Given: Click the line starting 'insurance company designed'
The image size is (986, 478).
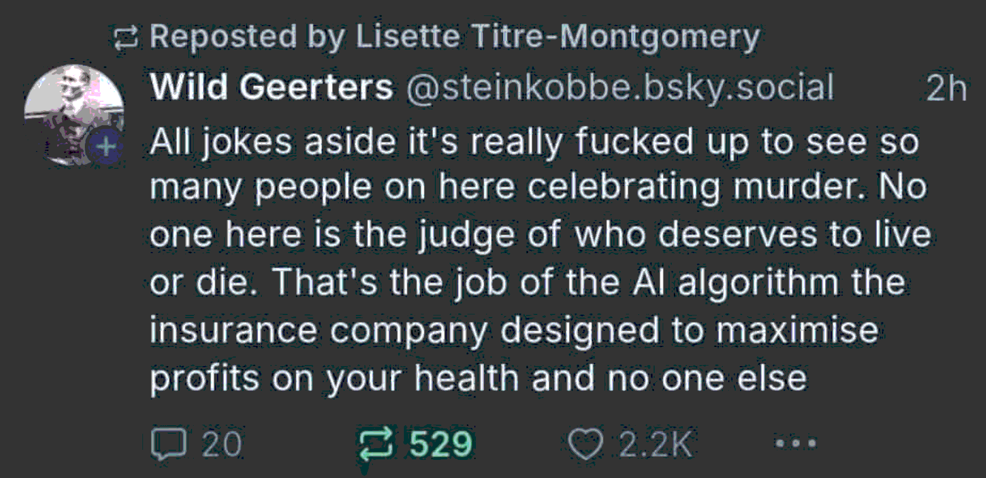Looking at the screenshot, I should tap(513, 330).
